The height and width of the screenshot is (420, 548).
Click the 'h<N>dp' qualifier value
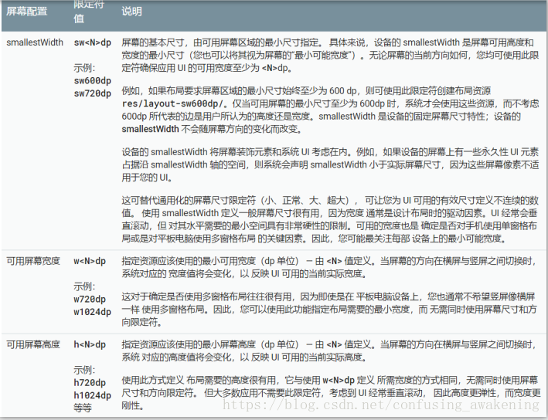coord(90,344)
